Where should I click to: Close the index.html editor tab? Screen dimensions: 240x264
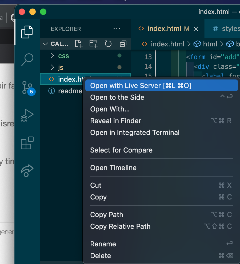click(196, 29)
